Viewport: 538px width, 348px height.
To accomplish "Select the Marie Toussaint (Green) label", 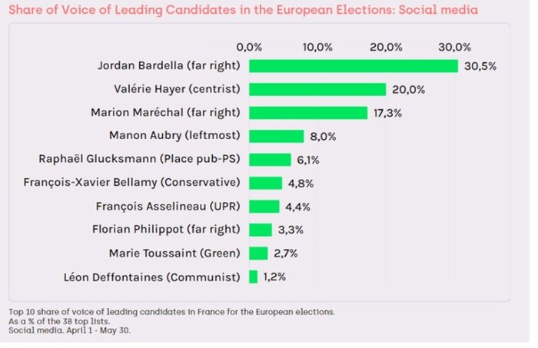I will pyautogui.click(x=175, y=253).
